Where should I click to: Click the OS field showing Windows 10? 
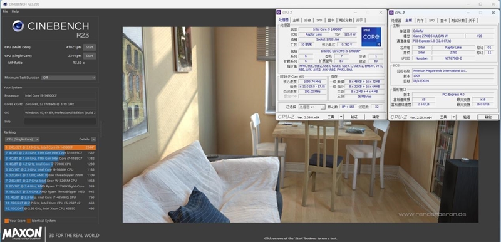pos(60,113)
